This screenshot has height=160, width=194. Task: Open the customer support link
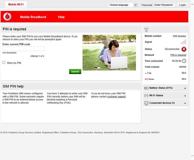click(116, 97)
